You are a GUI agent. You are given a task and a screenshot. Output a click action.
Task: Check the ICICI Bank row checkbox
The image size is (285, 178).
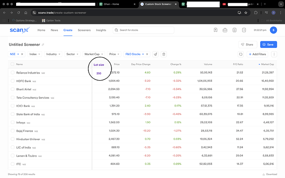(12, 106)
